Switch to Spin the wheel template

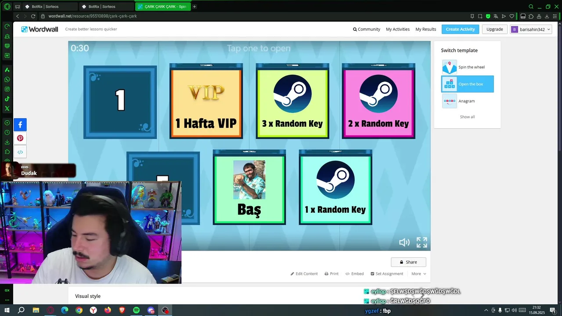click(467, 67)
